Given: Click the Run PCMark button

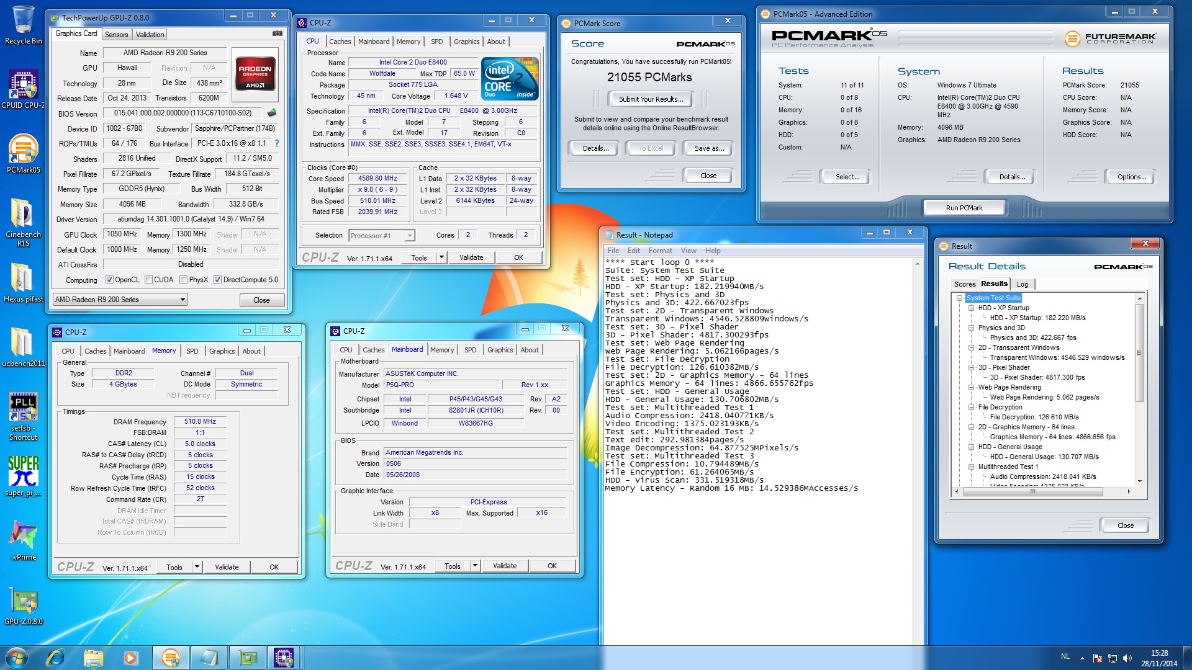Looking at the screenshot, I should click(964, 208).
